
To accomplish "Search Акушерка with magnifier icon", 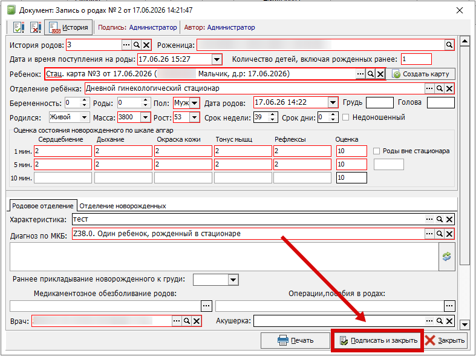I will click(x=439, y=321).
